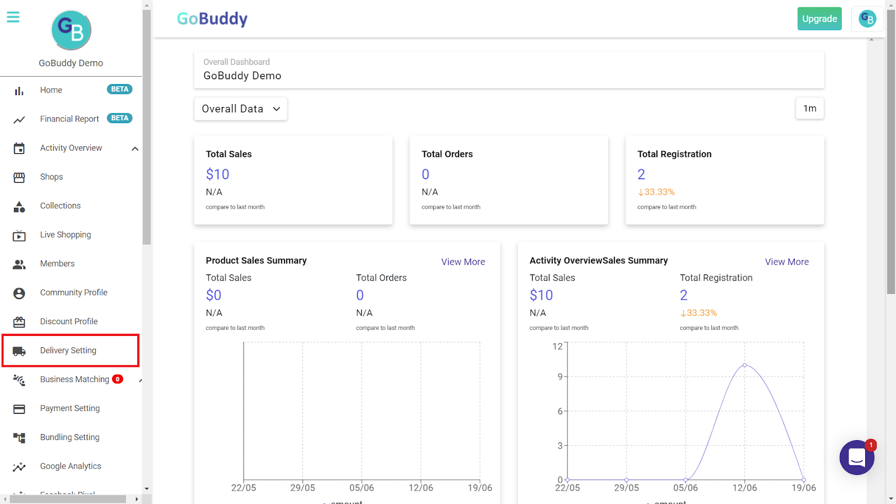Image resolution: width=896 pixels, height=504 pixels.
Task: Click the Home BETA badge
Action: (x=120, y=90)
